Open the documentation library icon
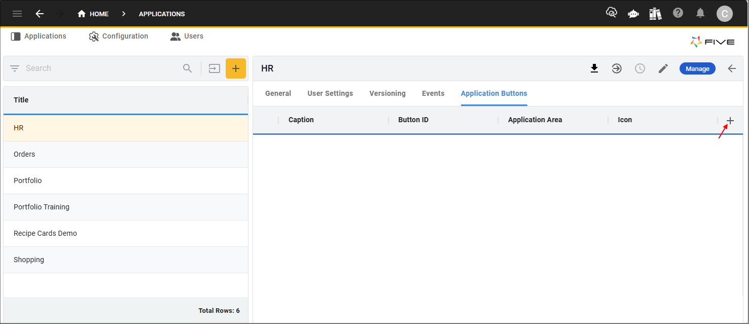This screenshot has height=324, width=749. tap(655, 14)
